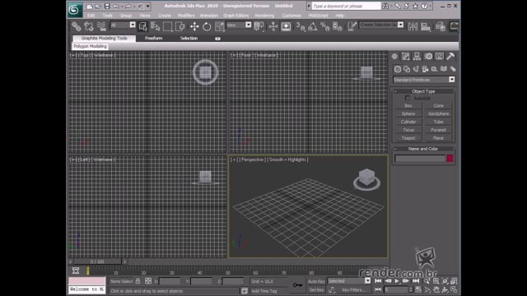Image resolution: width=527 pixels, height=296 pixels.
Task: Open the Select by Name dialog
Action: [155, 26]
